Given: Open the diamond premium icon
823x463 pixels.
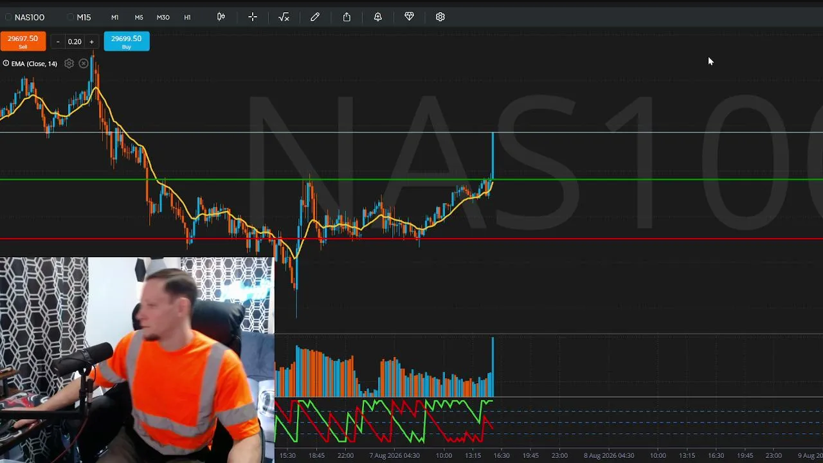Looking at the screenshot, I should [409, 17].
